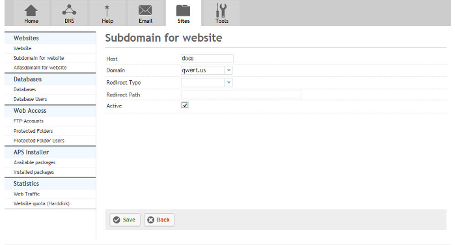455x245 pixels.
Task: Open the Web Traffic link
Action: pyautogui.click(x=27, y=194)
